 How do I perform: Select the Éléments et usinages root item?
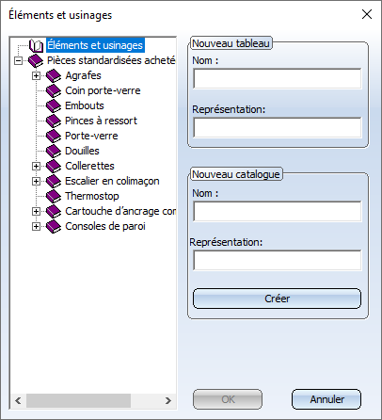(x=95, y=45)
